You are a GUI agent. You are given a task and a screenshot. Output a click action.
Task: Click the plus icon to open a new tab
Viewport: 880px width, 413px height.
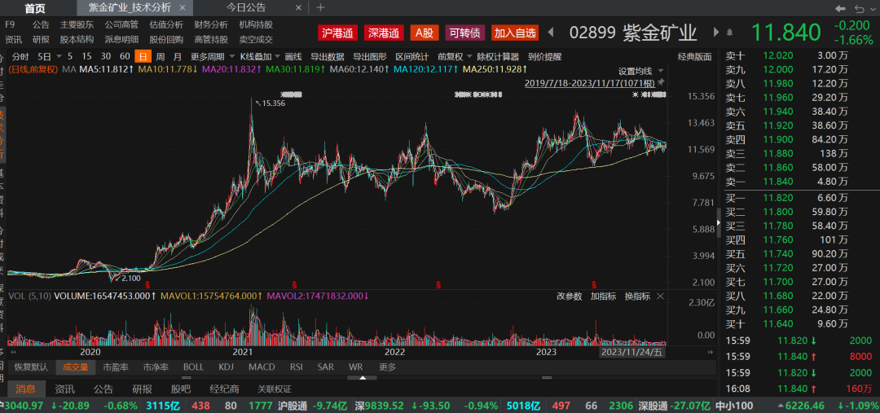tap(320, 8)
